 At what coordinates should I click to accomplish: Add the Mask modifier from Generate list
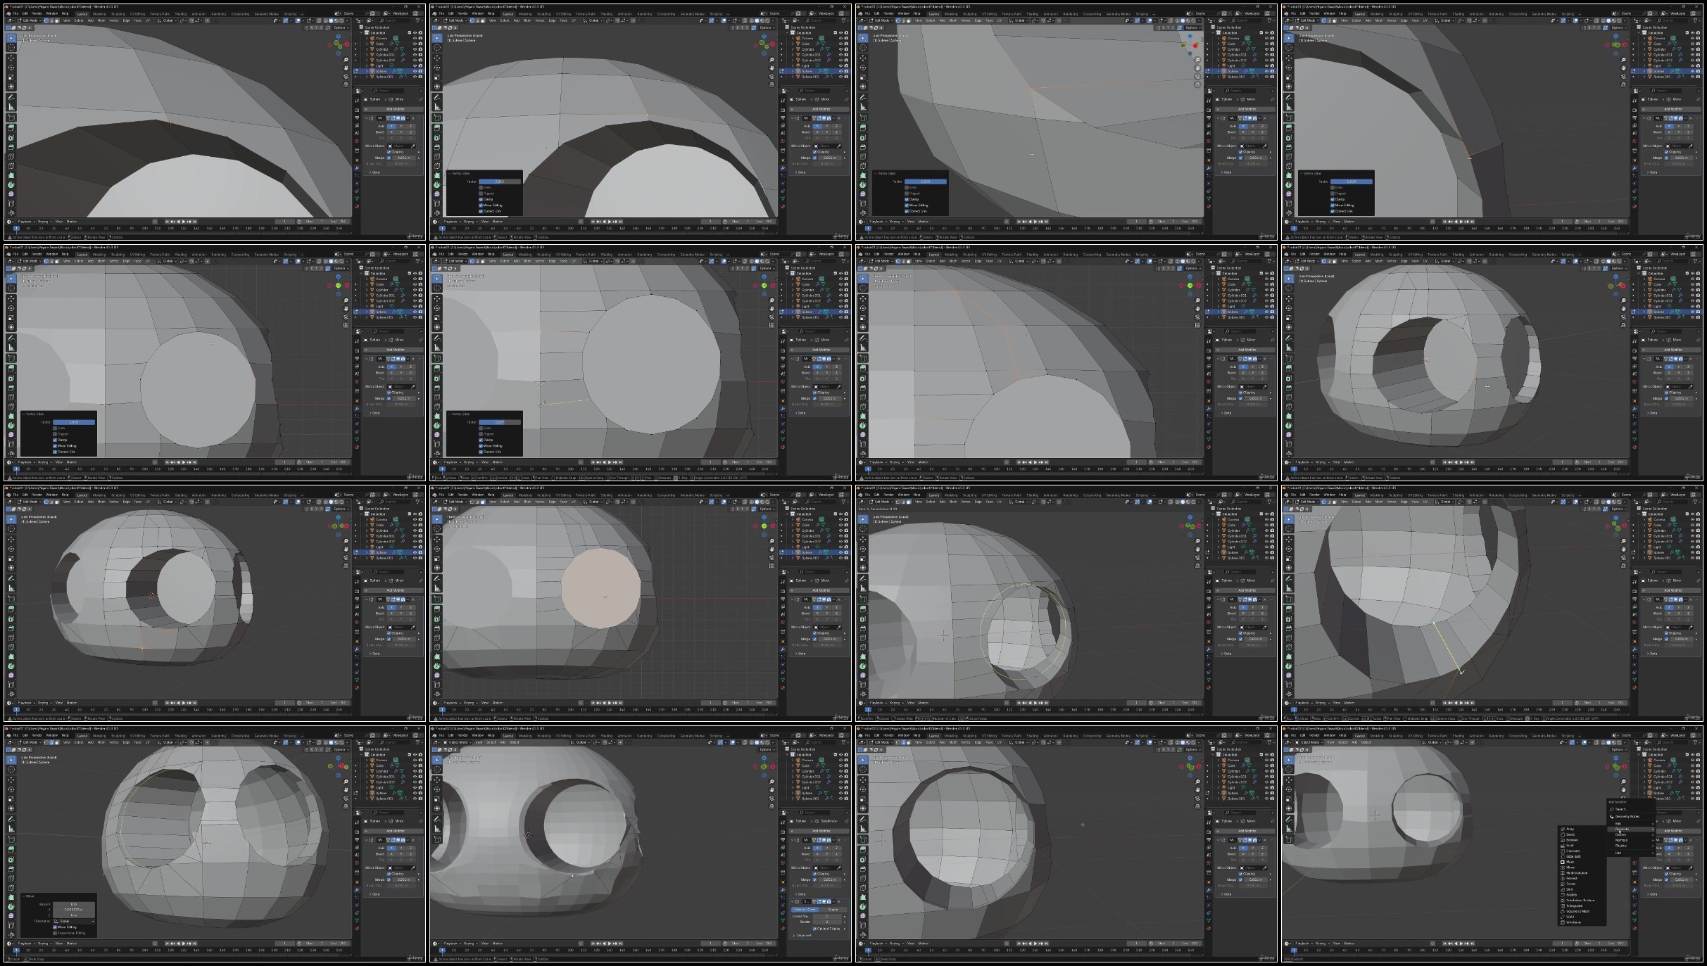click(1570, 862)
